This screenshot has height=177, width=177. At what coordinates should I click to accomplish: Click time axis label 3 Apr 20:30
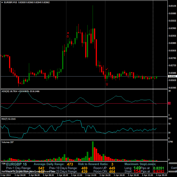click(x=133, y=175)
